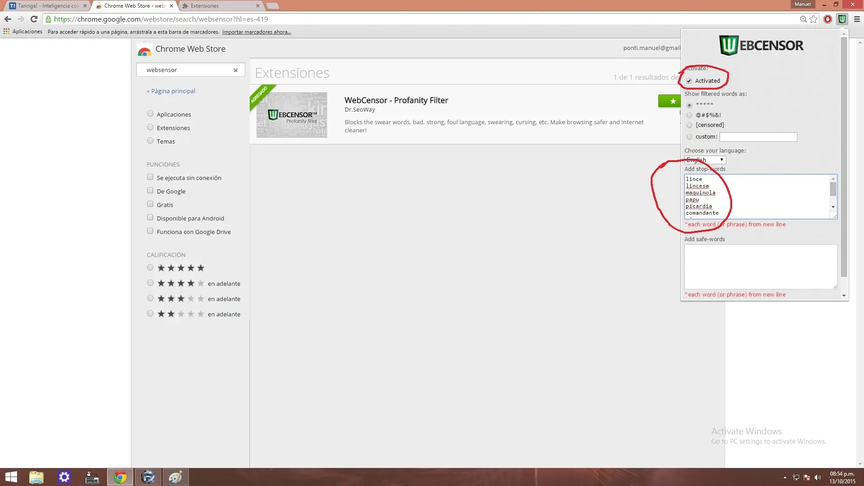This screenshot has height=486, width=864.
Task: Click the volume icon in the system tray
Action: [818, 477]
